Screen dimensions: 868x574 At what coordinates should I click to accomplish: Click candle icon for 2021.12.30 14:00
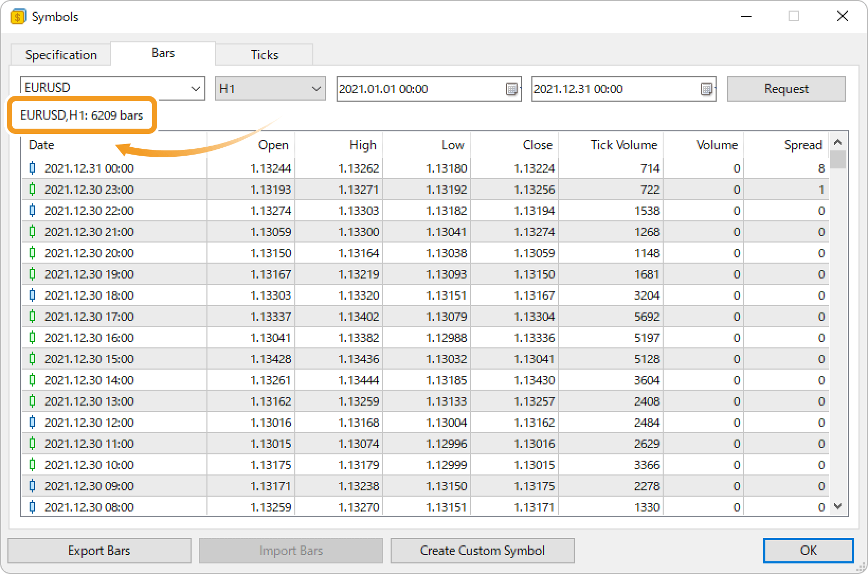coord(32,380)
